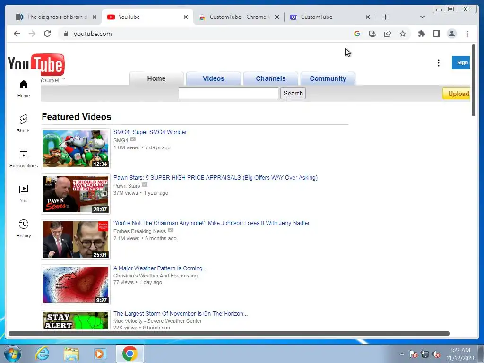
Task: Close the YouTube tab
Action: [x=185, y=17]
